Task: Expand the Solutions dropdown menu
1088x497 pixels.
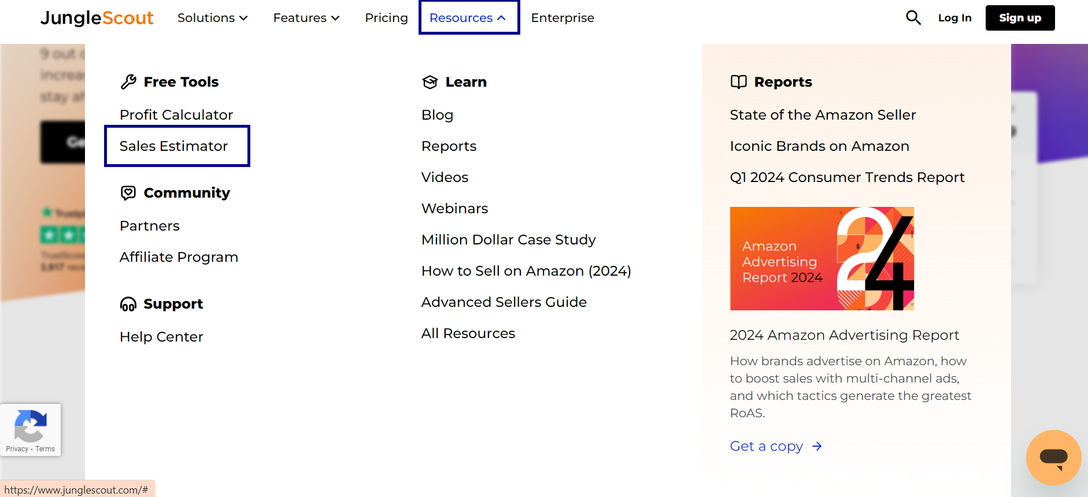Action: [213, 18]
